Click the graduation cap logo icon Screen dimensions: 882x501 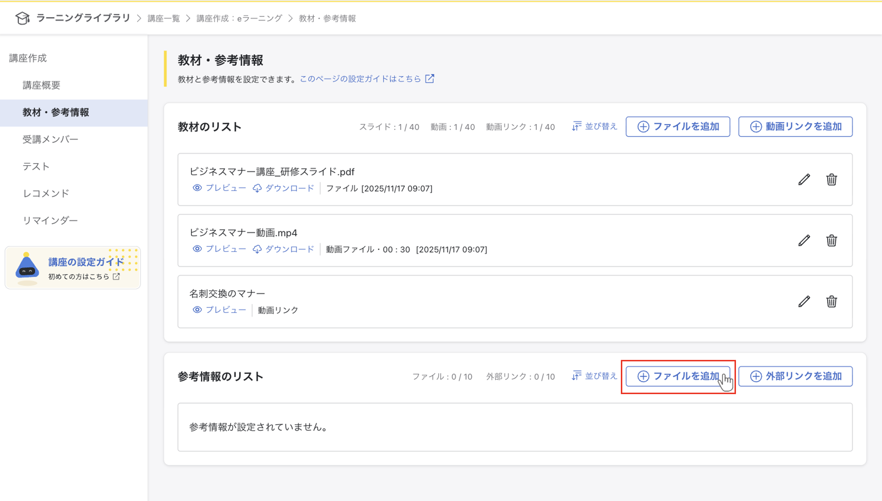pos(22,18)
